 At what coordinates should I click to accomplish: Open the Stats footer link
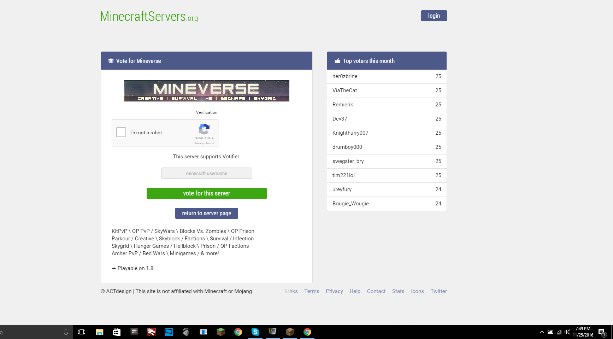[398, 291]
